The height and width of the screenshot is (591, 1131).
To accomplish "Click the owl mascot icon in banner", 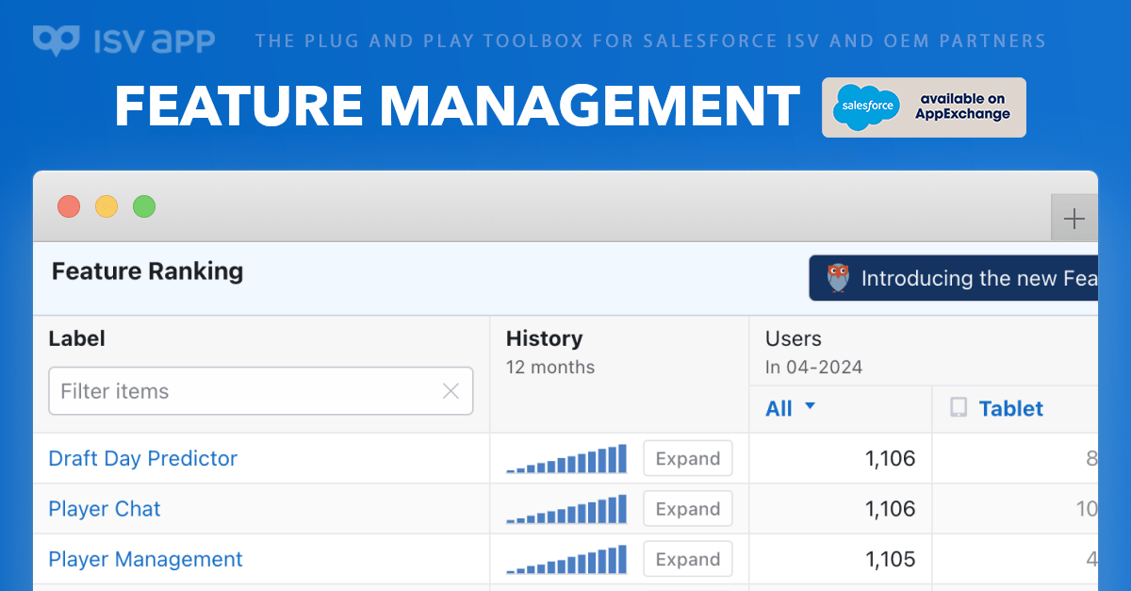I will tap(838, 278).
